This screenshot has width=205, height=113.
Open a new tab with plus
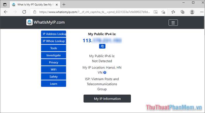coord(64,5)
